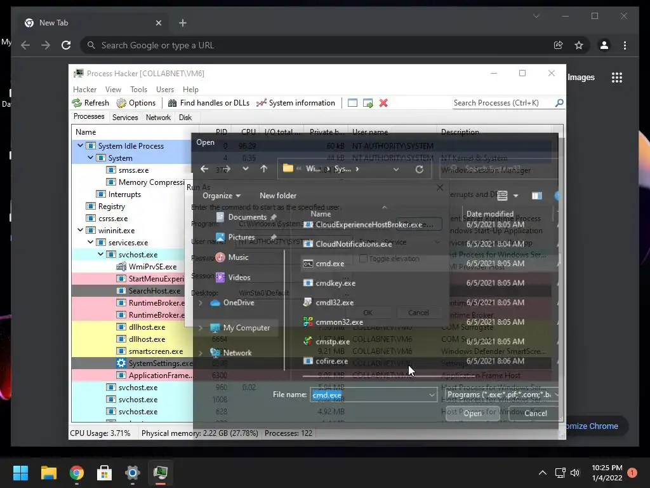Open the file type filter dropdown
This screenshot has width=650, height=488.
click(x=501, y=395)
